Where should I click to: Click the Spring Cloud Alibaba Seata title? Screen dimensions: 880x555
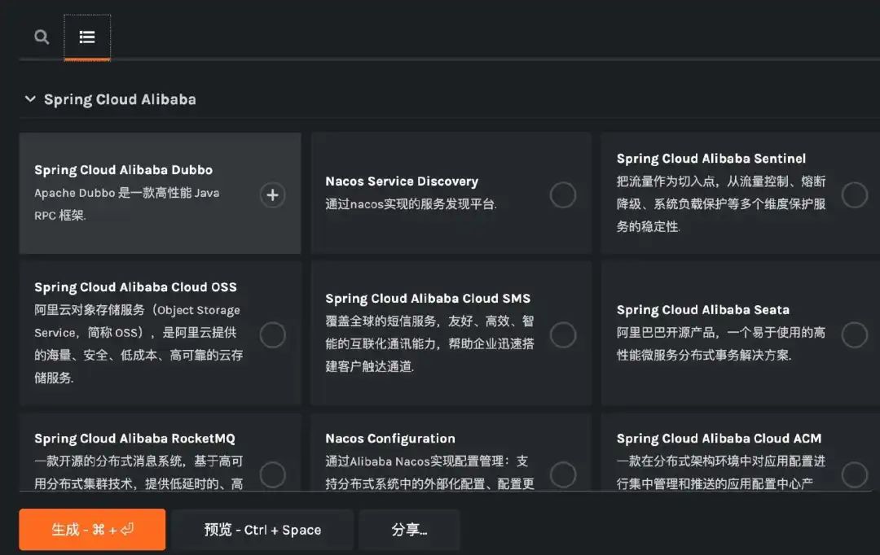click(702, 309)
